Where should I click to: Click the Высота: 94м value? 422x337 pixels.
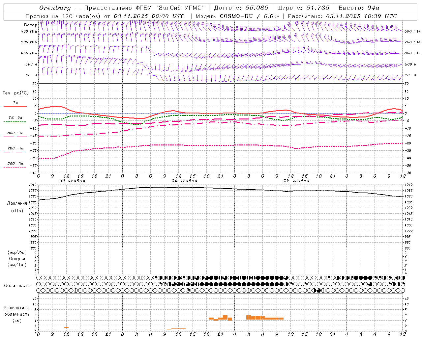pos(359,8)
